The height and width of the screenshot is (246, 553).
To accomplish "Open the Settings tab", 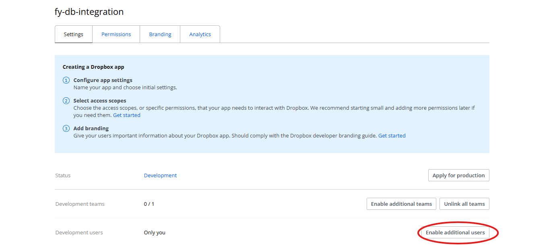I will point(74,34).
